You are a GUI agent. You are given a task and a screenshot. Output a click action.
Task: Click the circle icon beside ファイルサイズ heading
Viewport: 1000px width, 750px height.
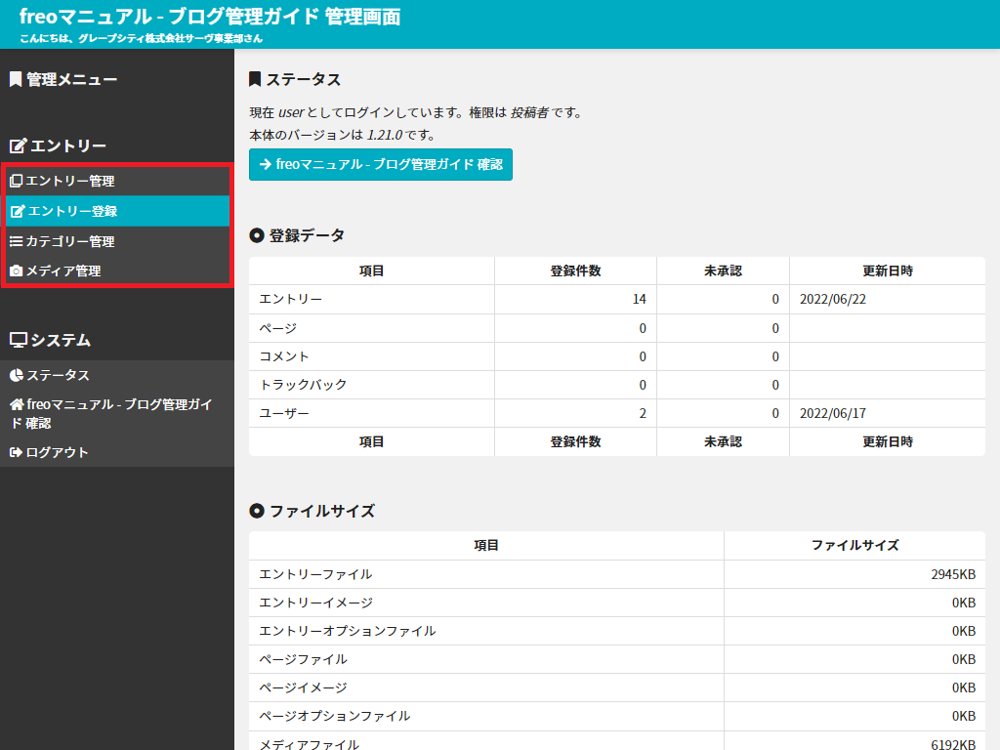coord(257,511)
